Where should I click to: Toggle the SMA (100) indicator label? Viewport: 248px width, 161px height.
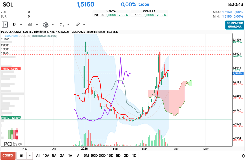pos(11,36)
